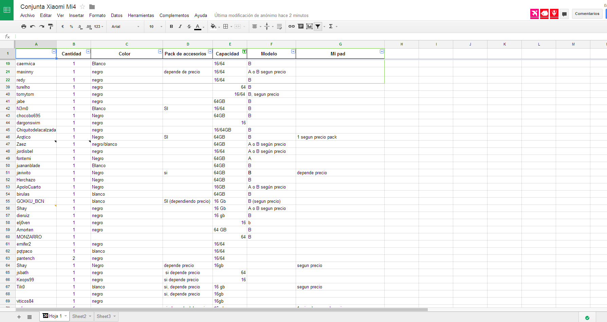Format selection as percent
This screenshot has width=607, height=322.
(71, 26)
